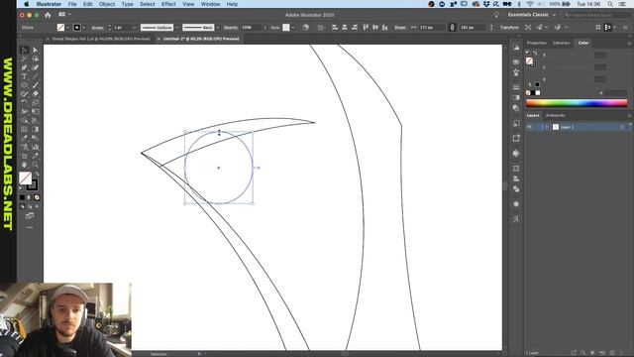Image resolution: width=634 pixels, height=357 pixels.
Task: Select the Width tool
Action: [x=24, y=112]
